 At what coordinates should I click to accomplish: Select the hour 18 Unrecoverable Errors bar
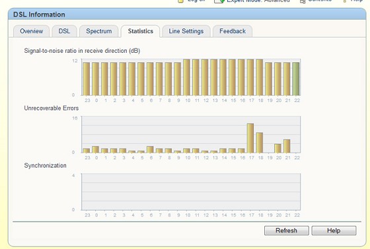[260, 143]
